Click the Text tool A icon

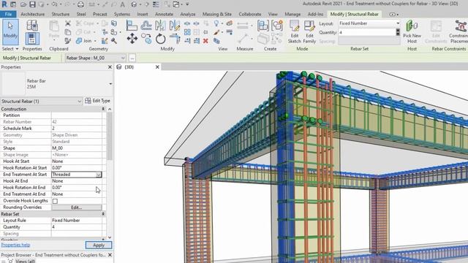[122, 4]
